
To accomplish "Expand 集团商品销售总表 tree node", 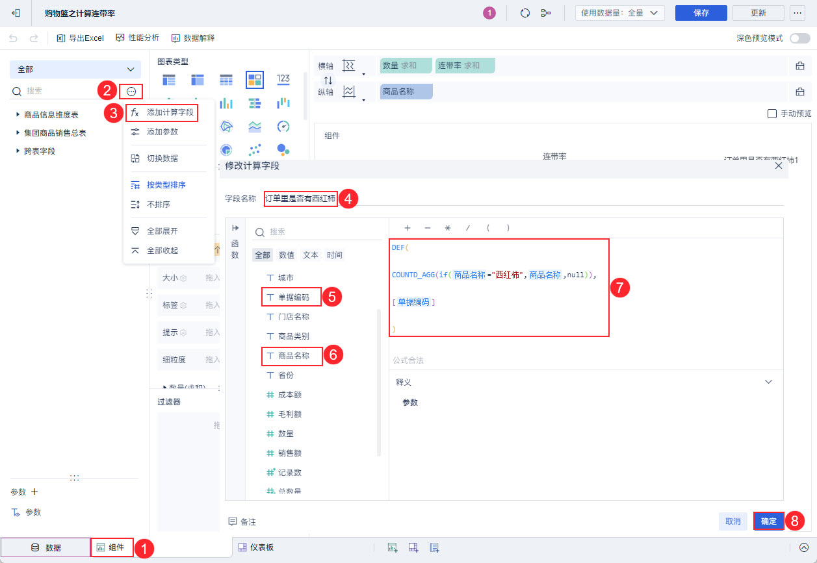I will (x=51, y=133).
